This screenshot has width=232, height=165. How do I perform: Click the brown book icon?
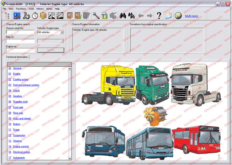pos(69,15)
